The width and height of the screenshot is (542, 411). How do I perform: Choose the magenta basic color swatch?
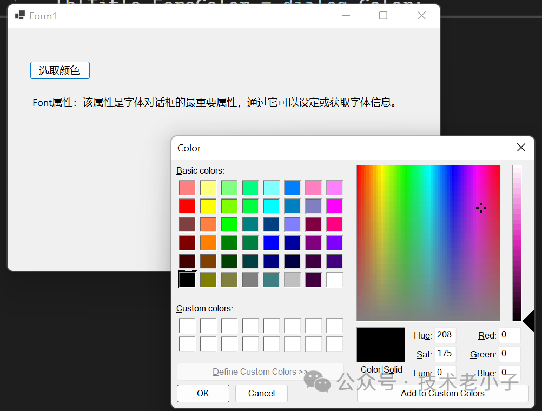click(x=334, y=206)
